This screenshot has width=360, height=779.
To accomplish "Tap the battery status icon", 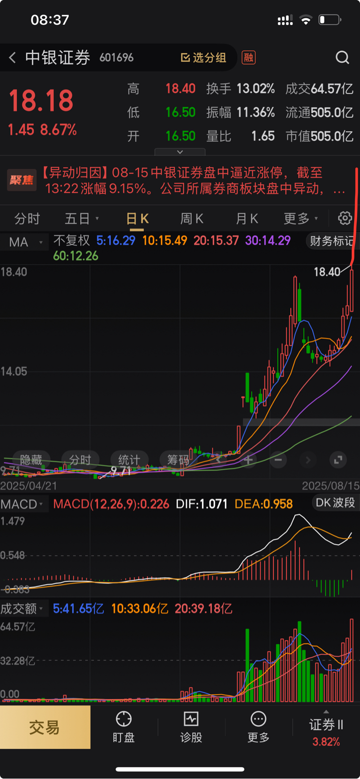I will [x=330, y=20].
